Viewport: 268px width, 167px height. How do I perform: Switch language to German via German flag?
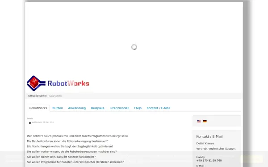point(205,121)
